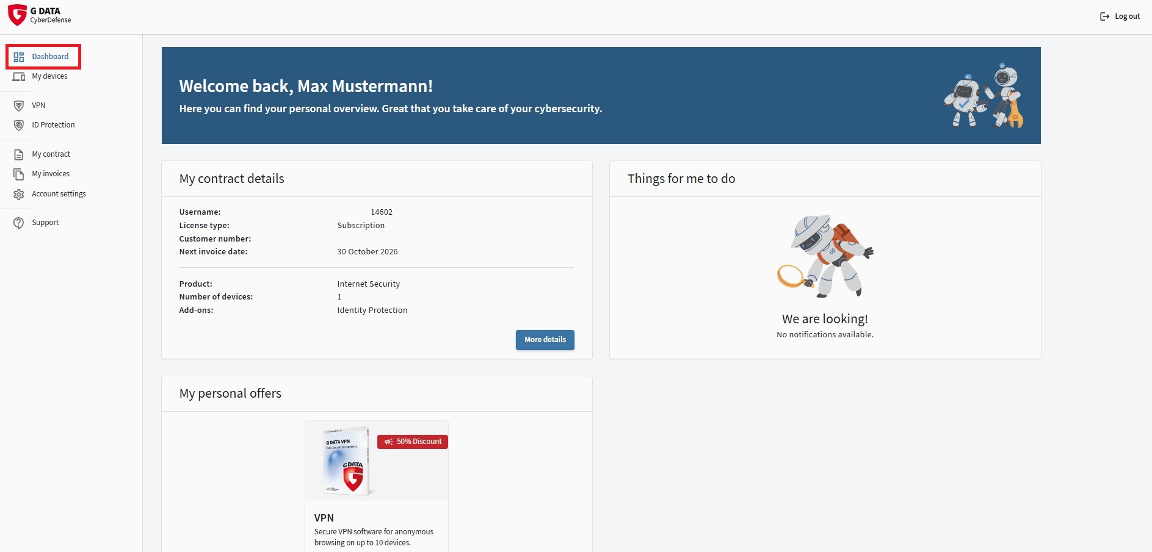Screen dimensions: 1152x552
Task: Click the Account settings gear icon
Action: pos(19,194)
